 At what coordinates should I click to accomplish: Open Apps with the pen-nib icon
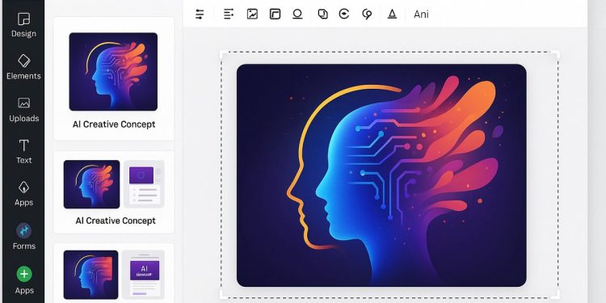23,194
